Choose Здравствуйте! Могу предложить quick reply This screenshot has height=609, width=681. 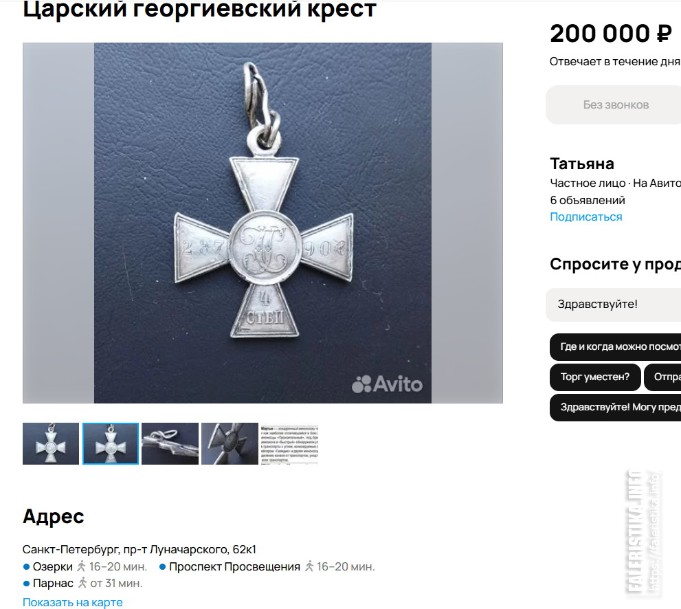coord(616,407)
